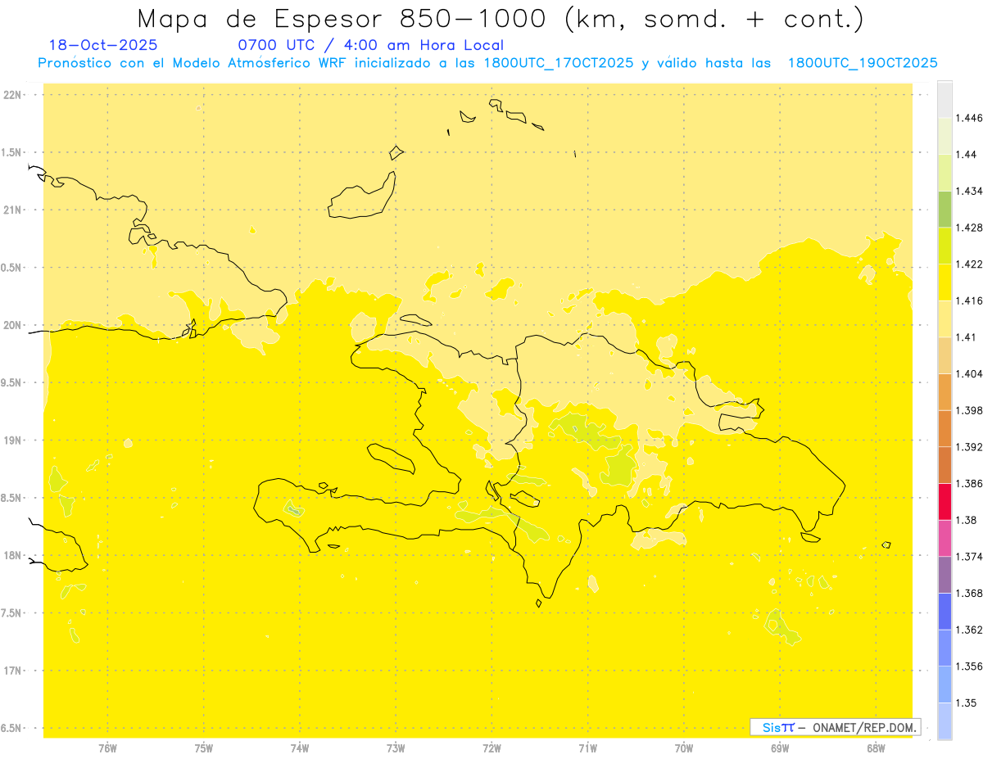This screenshot has height=759, width=983.
Task: Click the legend value '1.422'
Action: click(969, 264)
